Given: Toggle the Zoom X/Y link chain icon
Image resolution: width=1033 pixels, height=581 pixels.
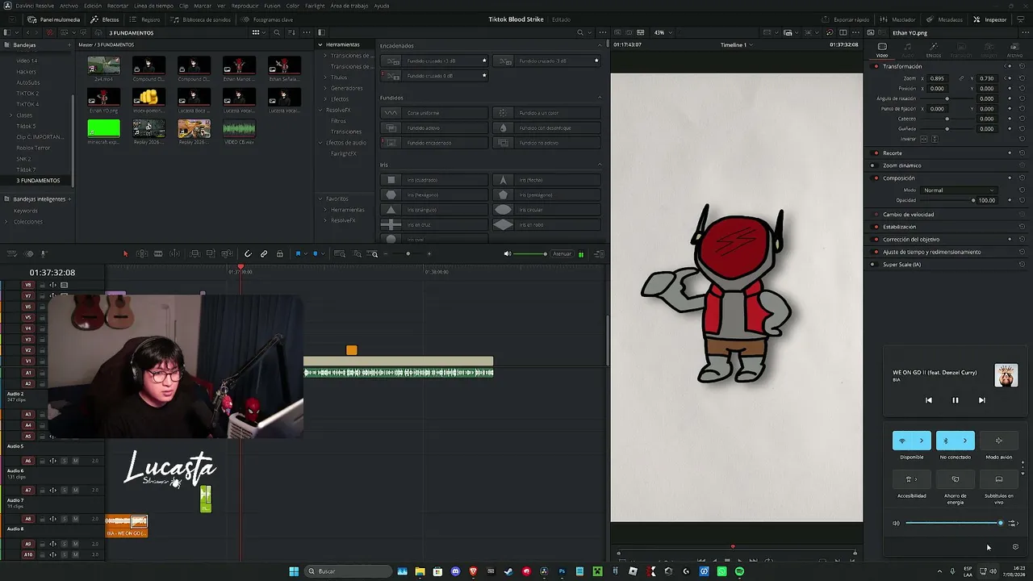Looking at the screenshot, I should tap(960, 78).
